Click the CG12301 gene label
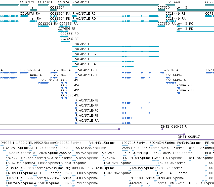 point(45,2)
